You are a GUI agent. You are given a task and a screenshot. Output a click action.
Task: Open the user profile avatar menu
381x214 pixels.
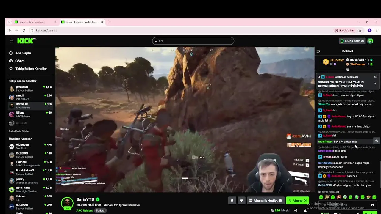tap(370, 41)
